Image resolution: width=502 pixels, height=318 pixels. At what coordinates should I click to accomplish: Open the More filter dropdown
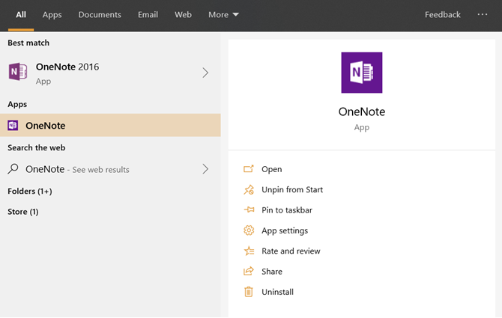pos(223,15)
